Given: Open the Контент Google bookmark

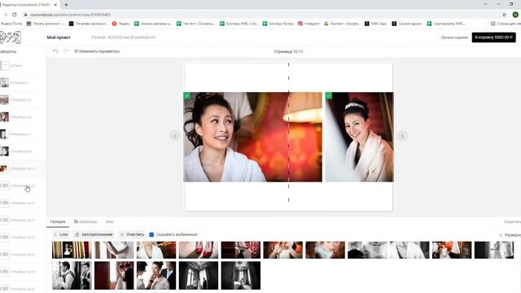Looking at the screenshot, I should click(x=342, y=24).
